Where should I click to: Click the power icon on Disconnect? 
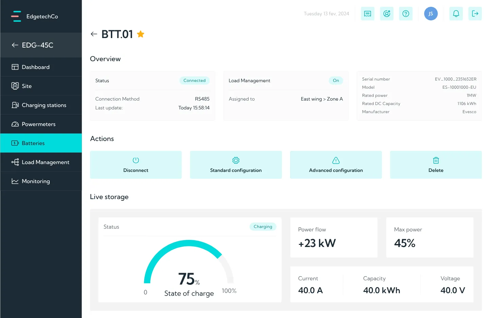[x=136, y=160]
